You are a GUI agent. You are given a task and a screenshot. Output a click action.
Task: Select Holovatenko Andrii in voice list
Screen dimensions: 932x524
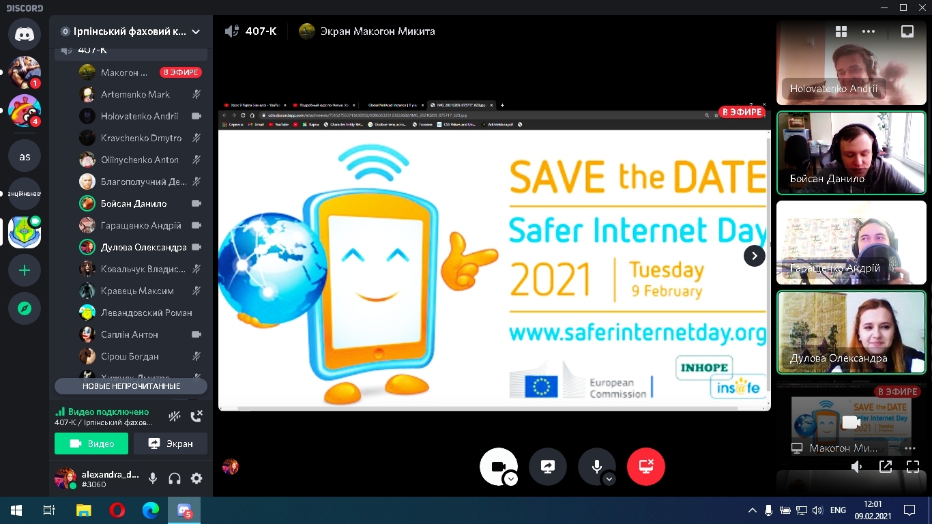[x=142, y=116]
